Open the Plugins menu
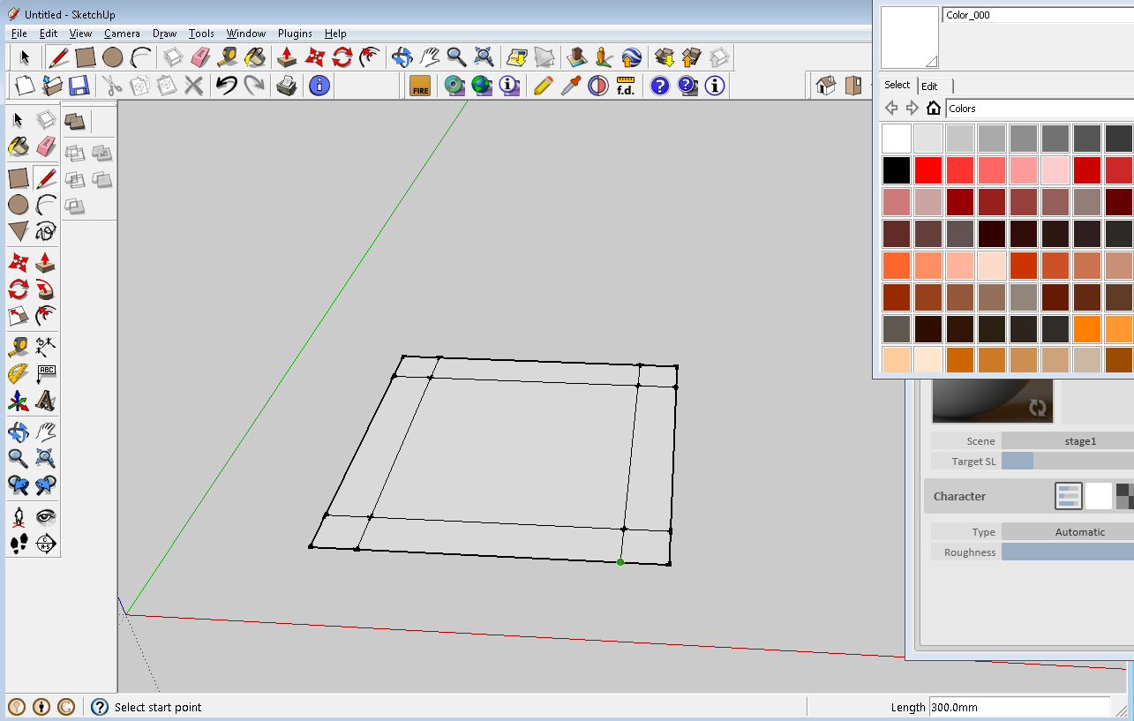 pyautogui.click(x=295, y=33)
